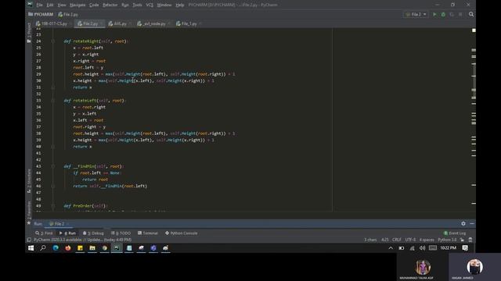Screen dimensions: 501x281
Task: Open Microsoft Edge from the taskbar
Action: [x=56, y=248]
